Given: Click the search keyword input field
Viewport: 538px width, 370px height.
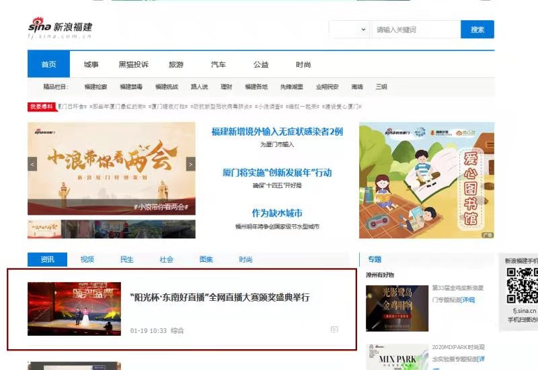Looking at the screenshot, I should 416,30.
